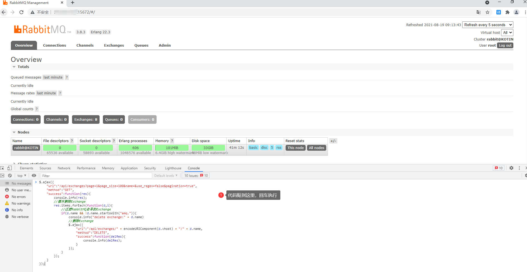This screenshot has width=527, height=272.
Task: Open the browser extensions puzzle icon
Action: pyautogui.click(x=508, y=12)
